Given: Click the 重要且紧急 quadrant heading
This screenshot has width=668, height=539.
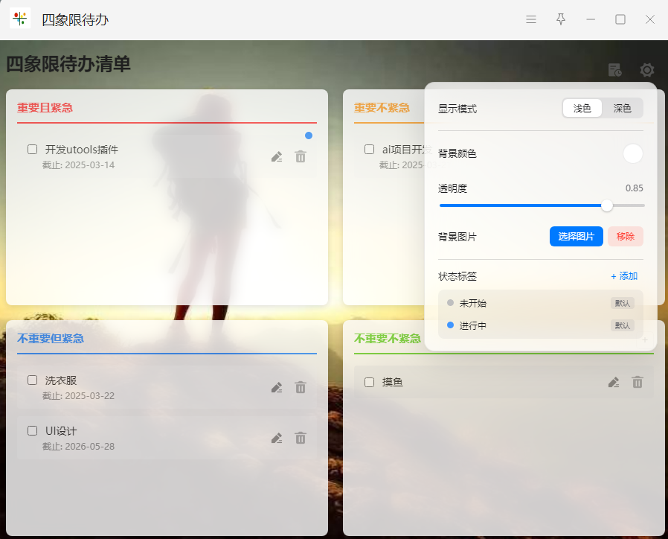Looking at the screenshot, I should click(45, 107).
